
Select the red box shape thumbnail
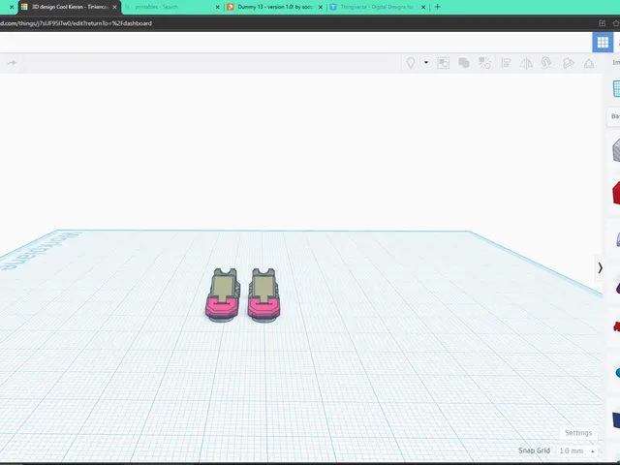coord(616,194)
